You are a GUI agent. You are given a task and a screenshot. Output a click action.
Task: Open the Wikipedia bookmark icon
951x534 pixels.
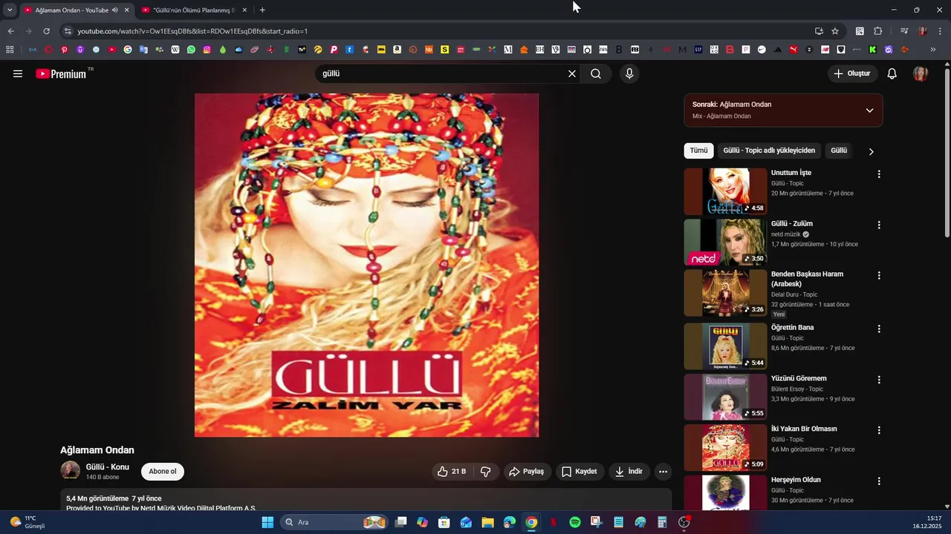pos(175,50)
